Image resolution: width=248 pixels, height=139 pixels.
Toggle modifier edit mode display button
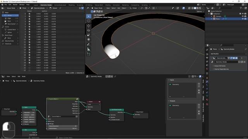[x=231, y=58]
